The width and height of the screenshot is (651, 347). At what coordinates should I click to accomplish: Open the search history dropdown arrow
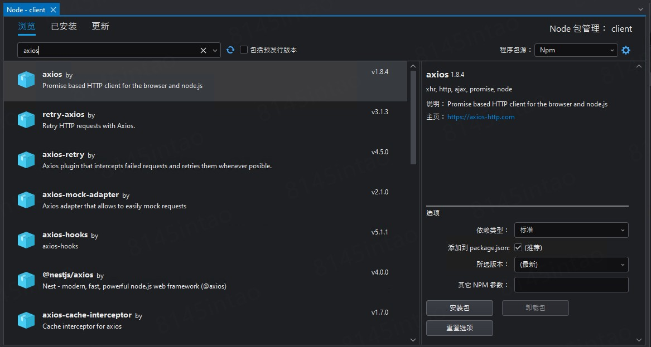pos(215,50)
